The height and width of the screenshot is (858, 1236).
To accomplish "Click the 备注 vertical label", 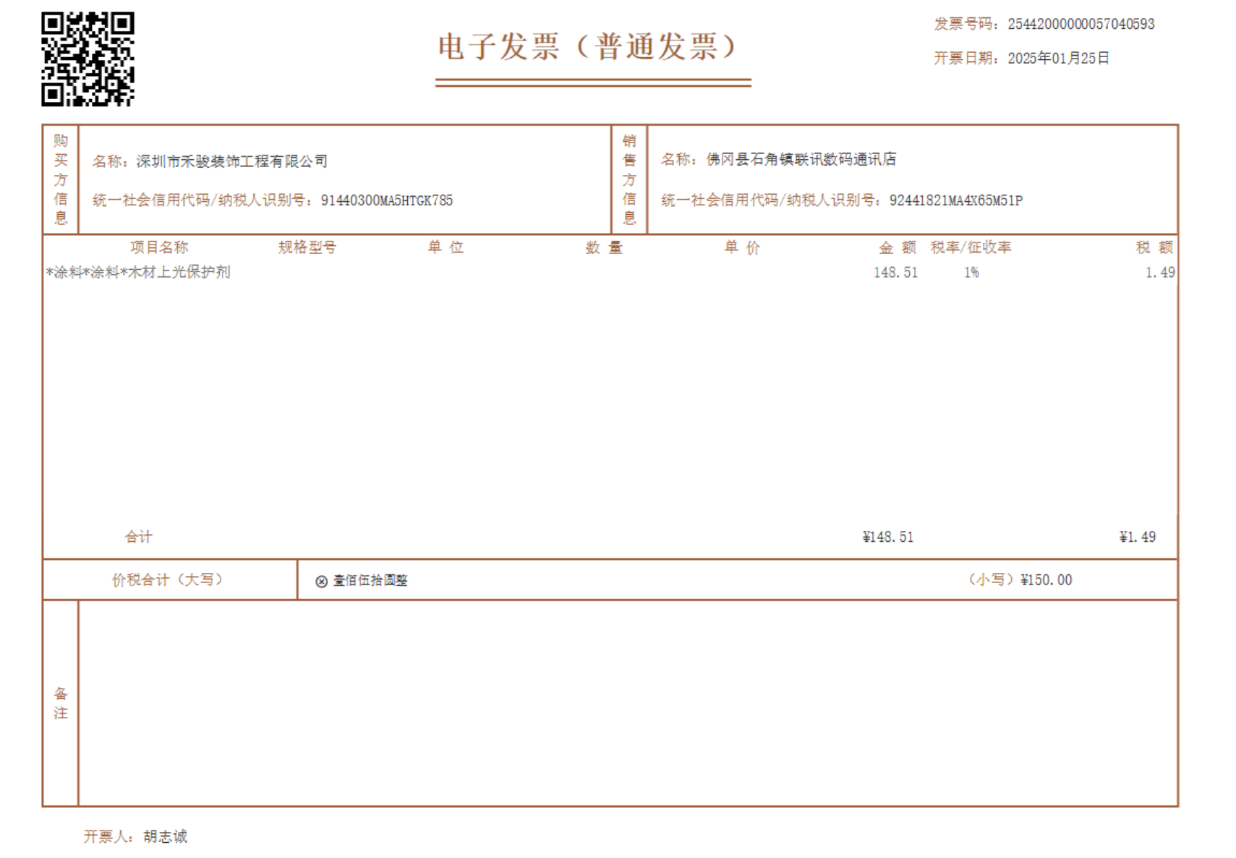I will [61, 703].
